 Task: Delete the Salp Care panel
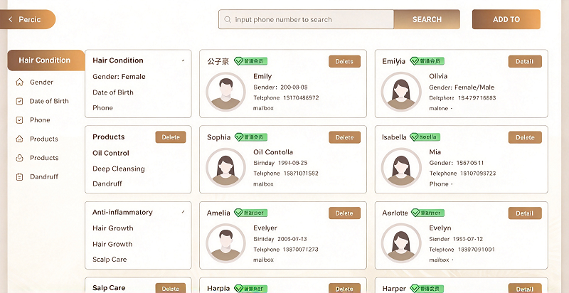[x=171, y=288]
